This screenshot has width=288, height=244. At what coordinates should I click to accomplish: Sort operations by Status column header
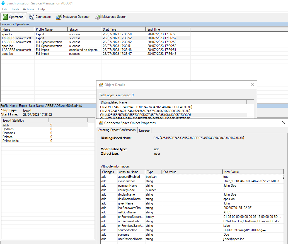84,29
